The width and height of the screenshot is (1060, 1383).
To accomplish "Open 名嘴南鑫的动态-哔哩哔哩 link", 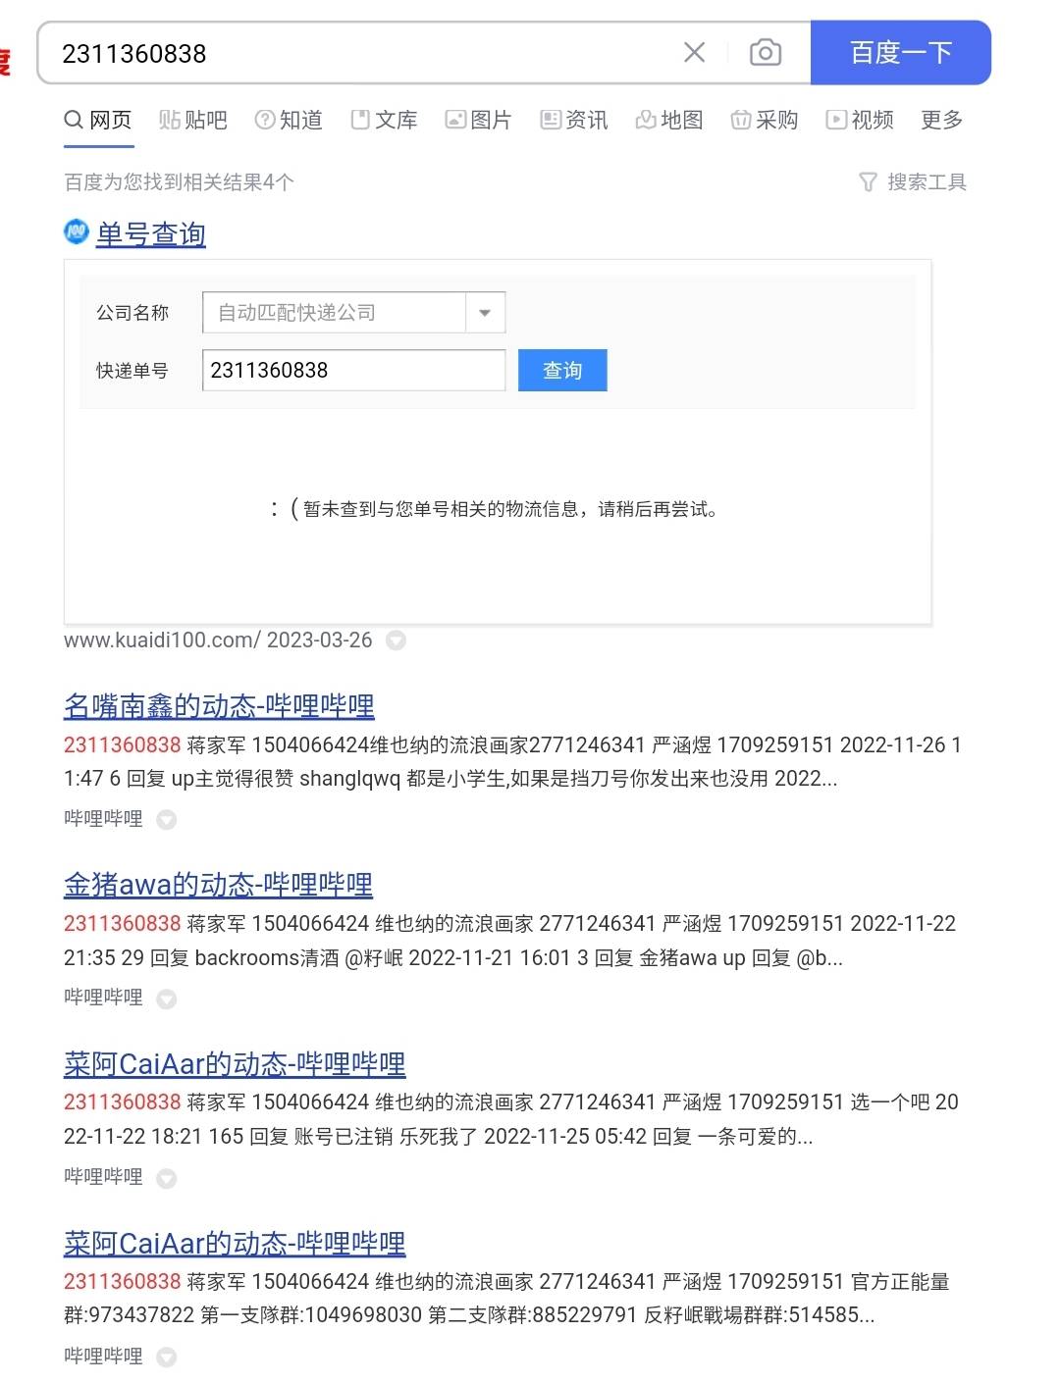I will (219, 706).
